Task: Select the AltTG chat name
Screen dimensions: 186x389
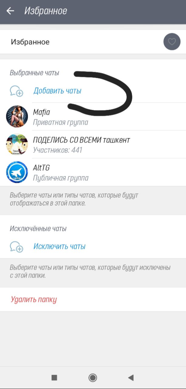Action: [41, 168]
